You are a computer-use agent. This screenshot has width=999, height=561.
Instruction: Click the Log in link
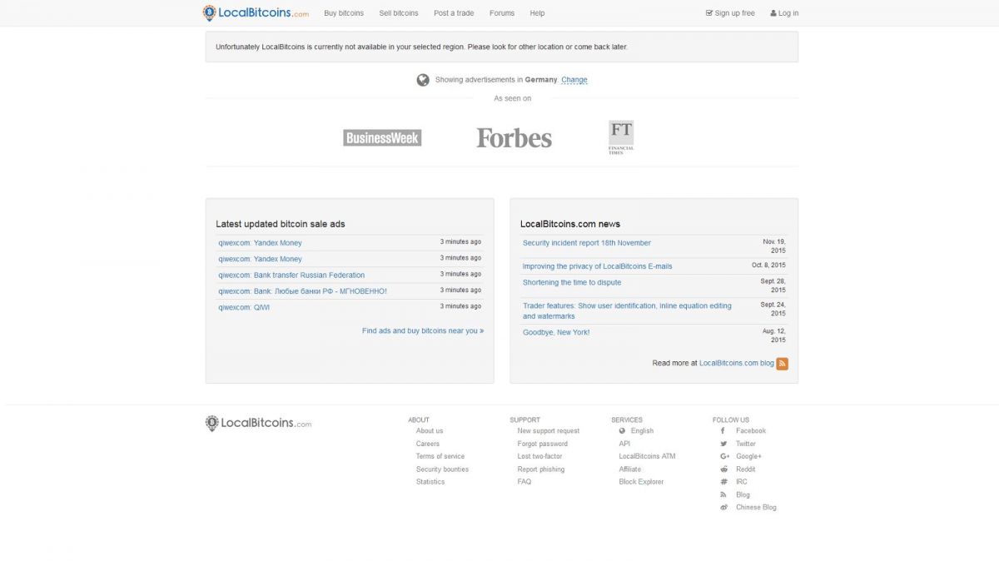(x=784, y=13)
